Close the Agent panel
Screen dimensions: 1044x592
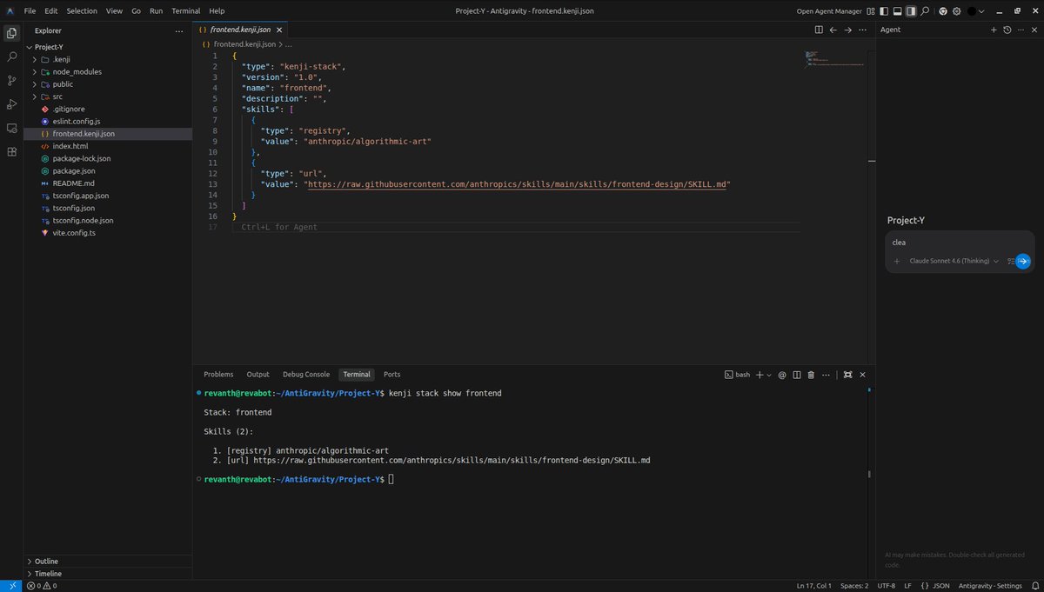click(1034, 30)
